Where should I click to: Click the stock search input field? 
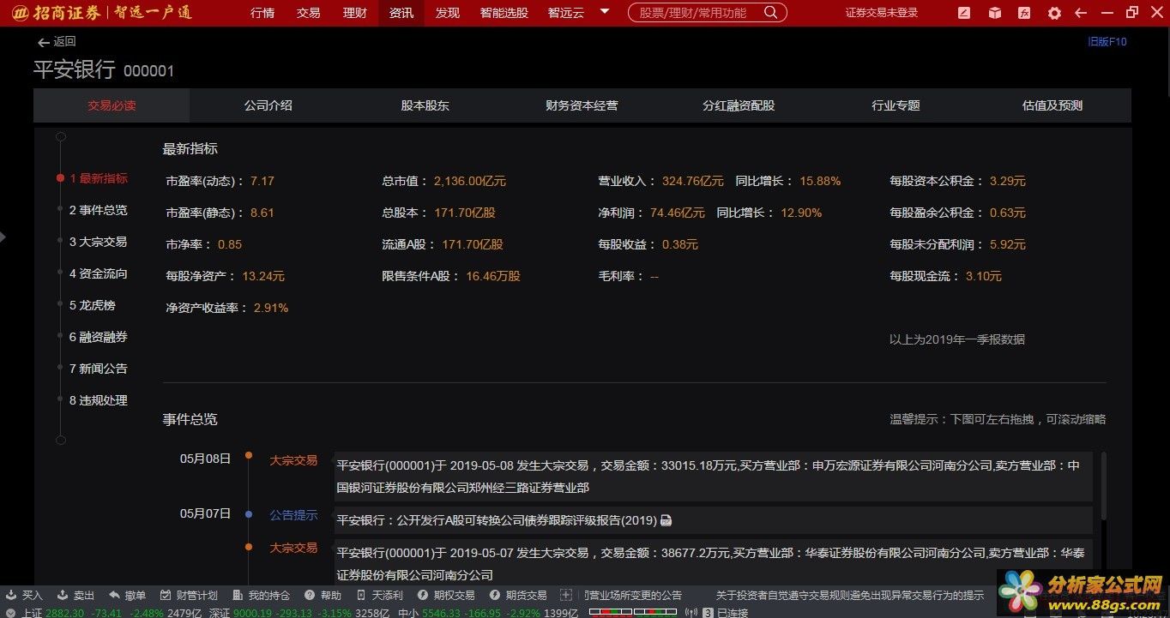[x=695, y=13]
